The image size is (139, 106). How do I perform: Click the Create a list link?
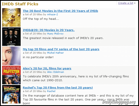(126, 3)
